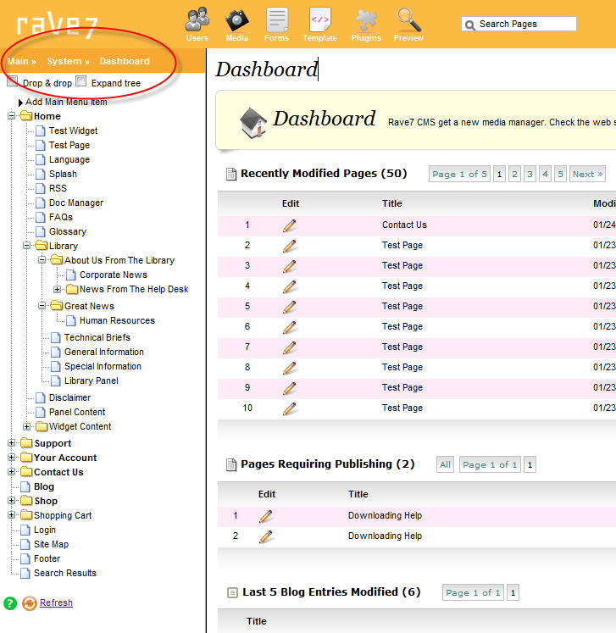Collapse the Library tree node
This screenshot has width=616, height=633.
click(x=26, y=246)
